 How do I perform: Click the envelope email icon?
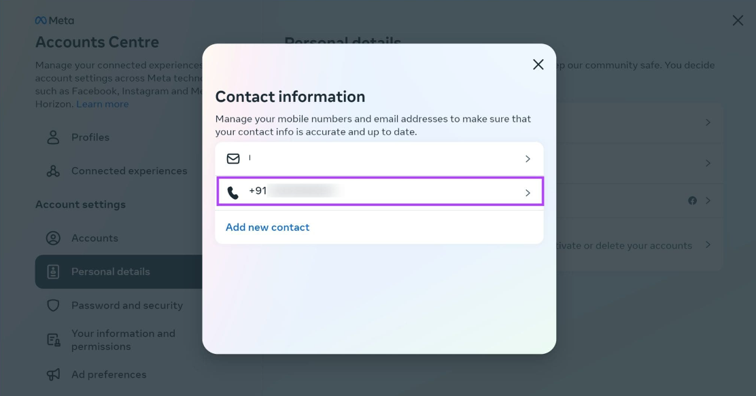[x=233, y=158]
